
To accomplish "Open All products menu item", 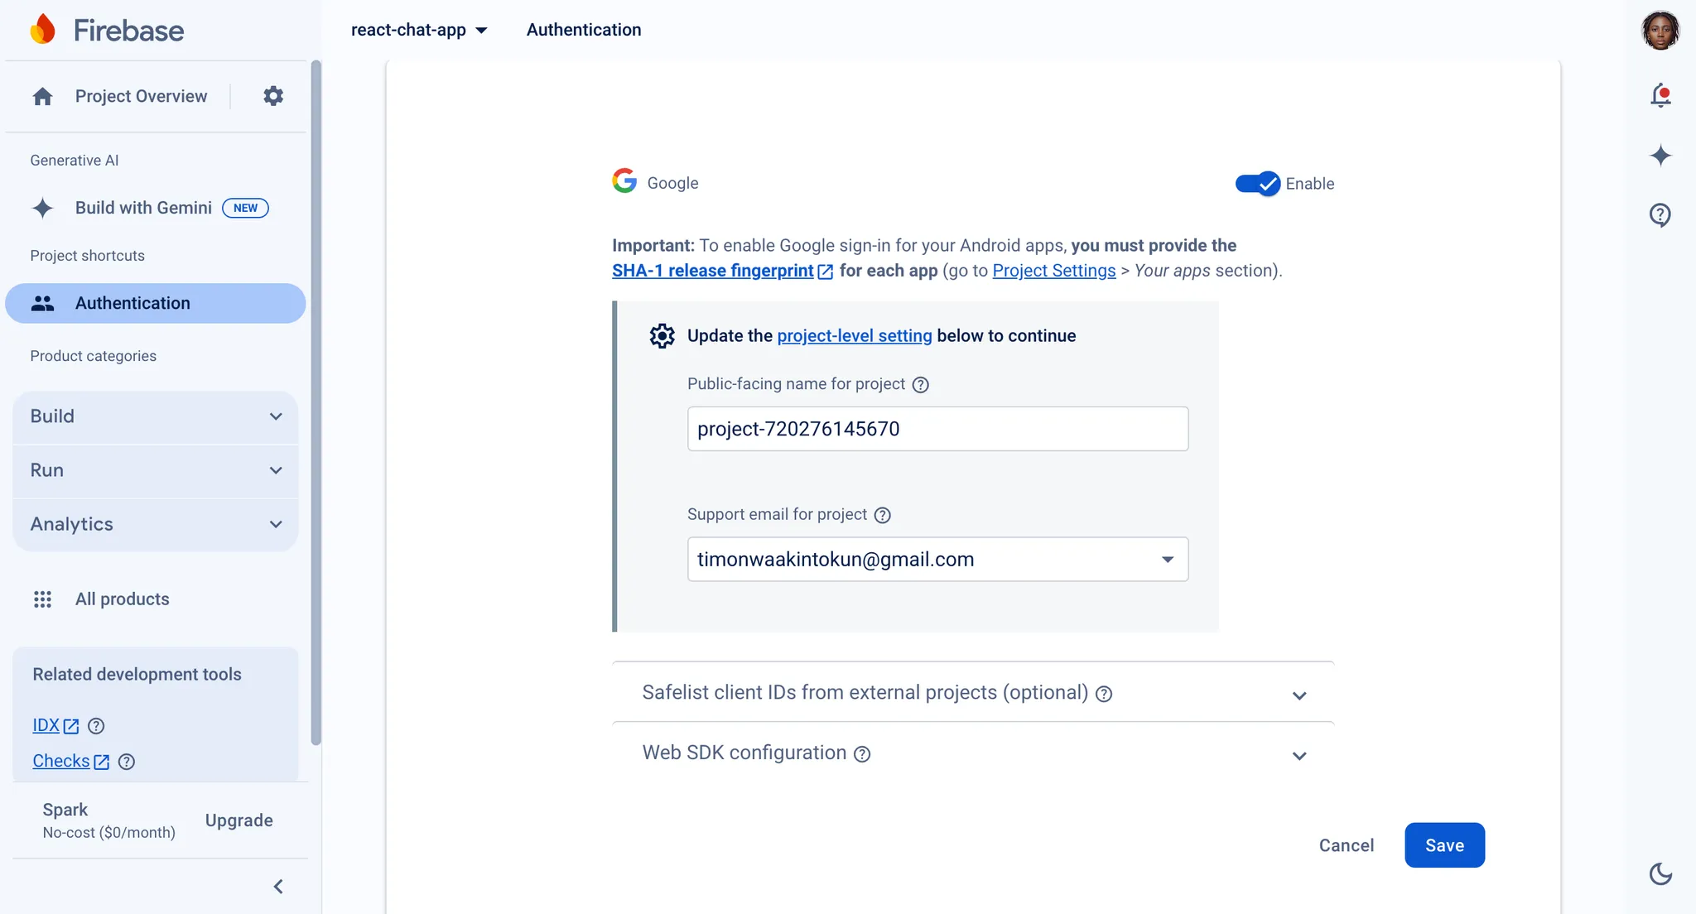I will click(122, 599).
